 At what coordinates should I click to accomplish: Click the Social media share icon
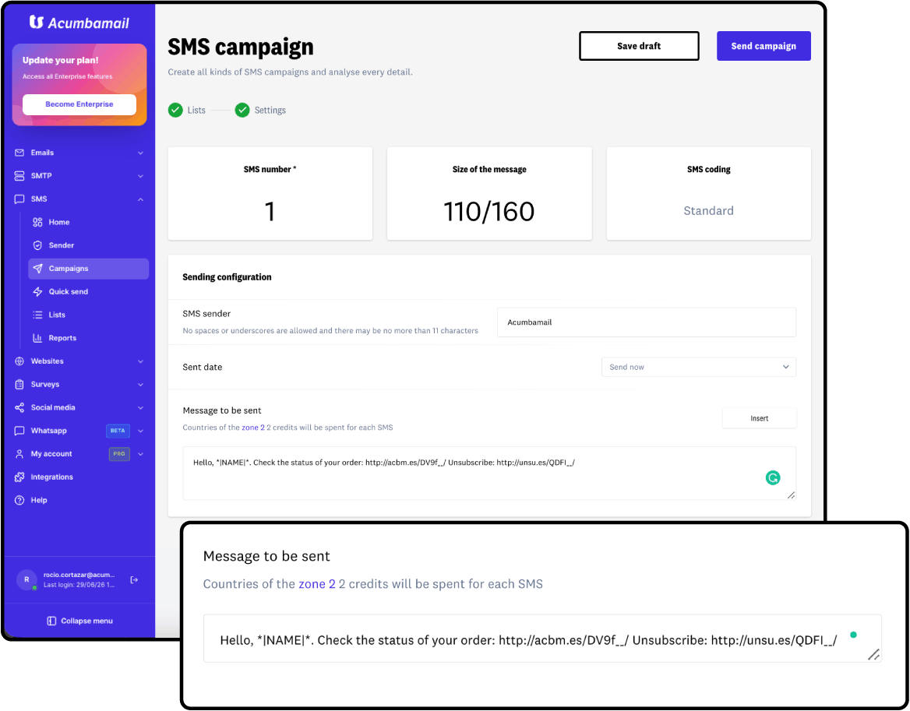point(19,408)
